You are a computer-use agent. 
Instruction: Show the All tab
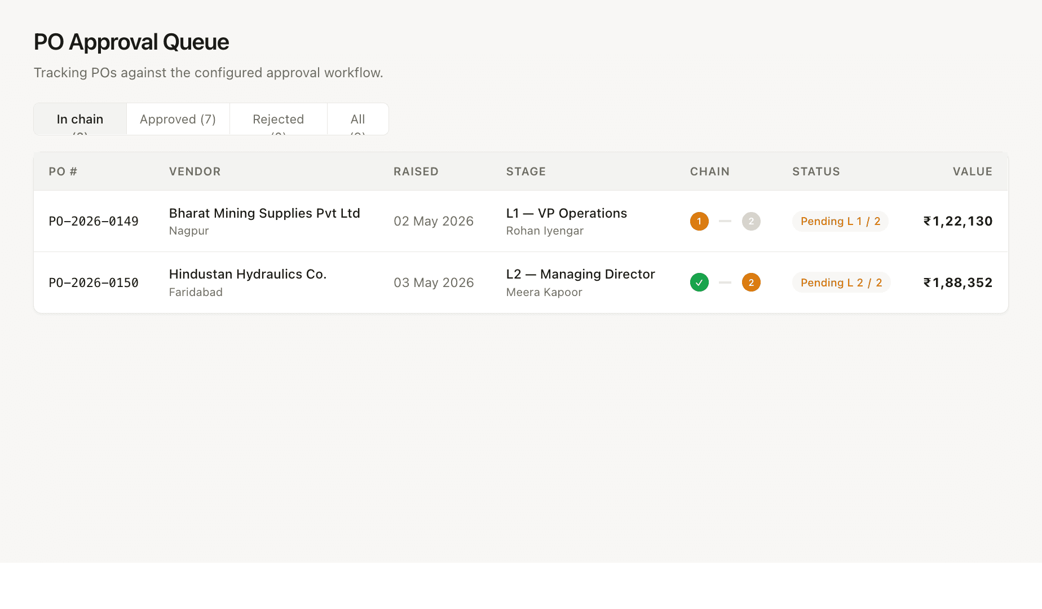tap(358, 119)
